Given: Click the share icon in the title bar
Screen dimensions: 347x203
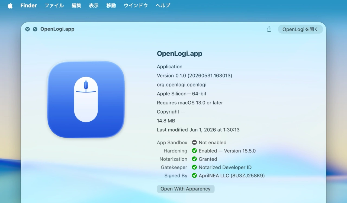Looking at the screenshot, I should (269, 29).
